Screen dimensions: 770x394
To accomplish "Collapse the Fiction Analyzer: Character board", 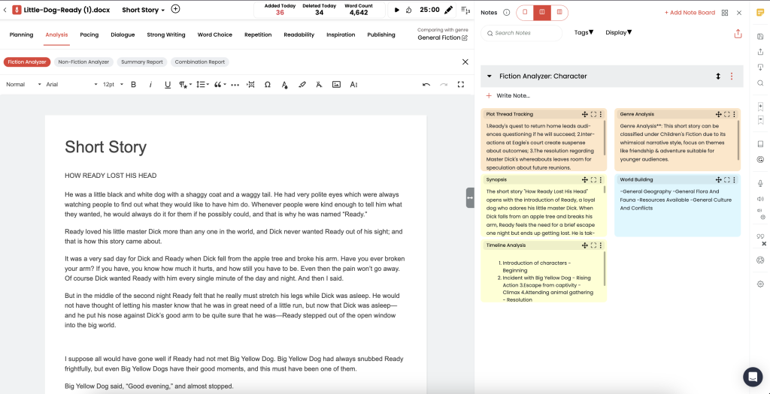I will pyautogui.click(x=490, y=77).
